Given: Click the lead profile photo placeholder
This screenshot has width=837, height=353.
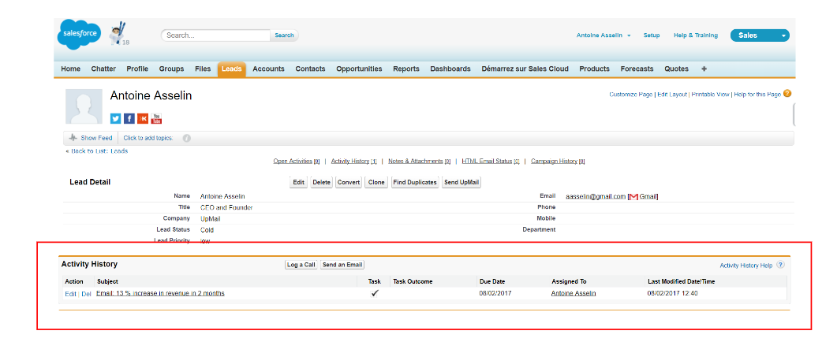Looking at the screenshot, I should click(x=84, y=106).
